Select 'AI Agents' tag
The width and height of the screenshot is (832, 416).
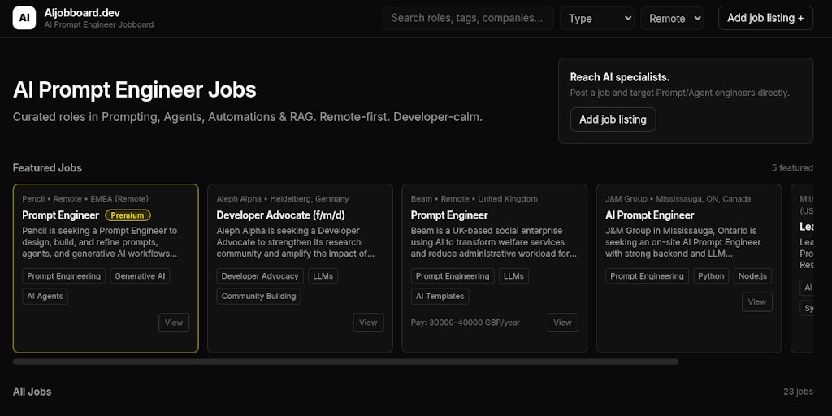coord(45,296)
